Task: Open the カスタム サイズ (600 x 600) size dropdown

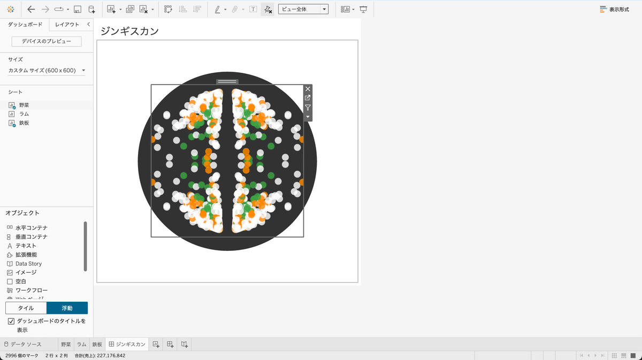Action: tap(47, 70)
